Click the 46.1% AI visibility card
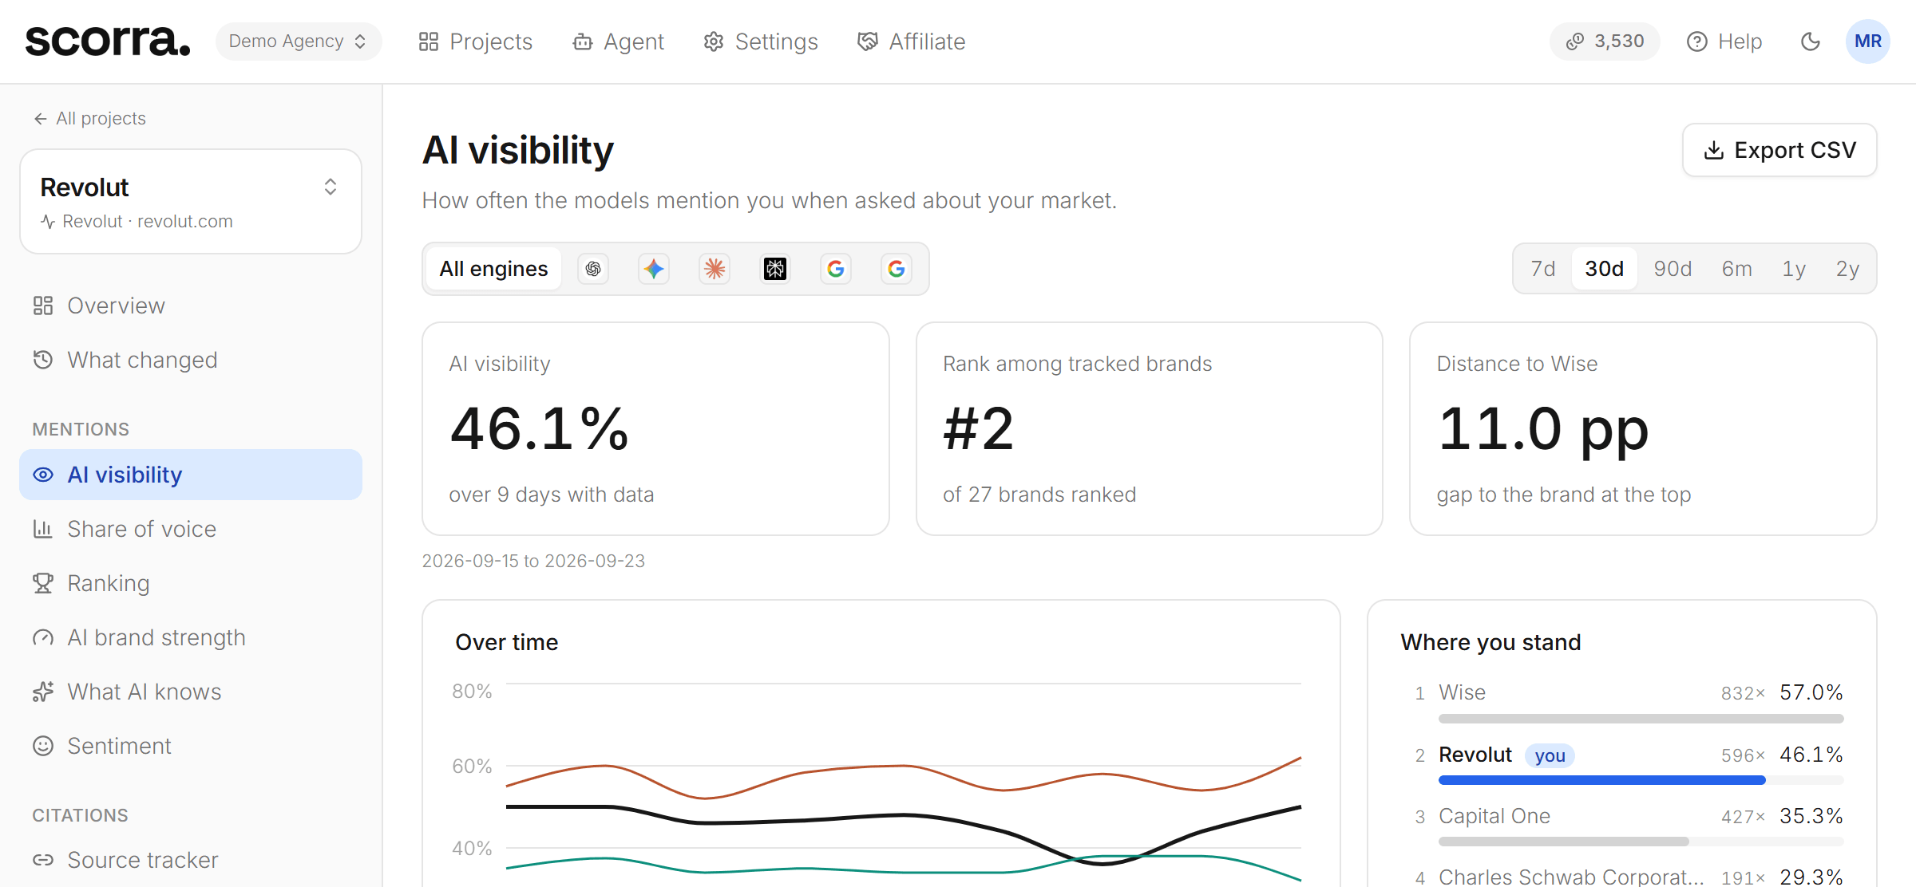 tap(655, 428)
